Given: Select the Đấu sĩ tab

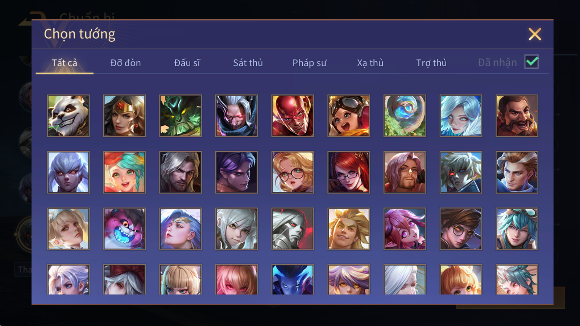Looking at the screenshot, I should click(187, 63).
